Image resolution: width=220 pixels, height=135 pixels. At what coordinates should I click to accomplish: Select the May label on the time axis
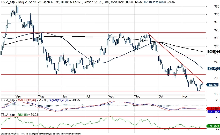click(41, 97)
